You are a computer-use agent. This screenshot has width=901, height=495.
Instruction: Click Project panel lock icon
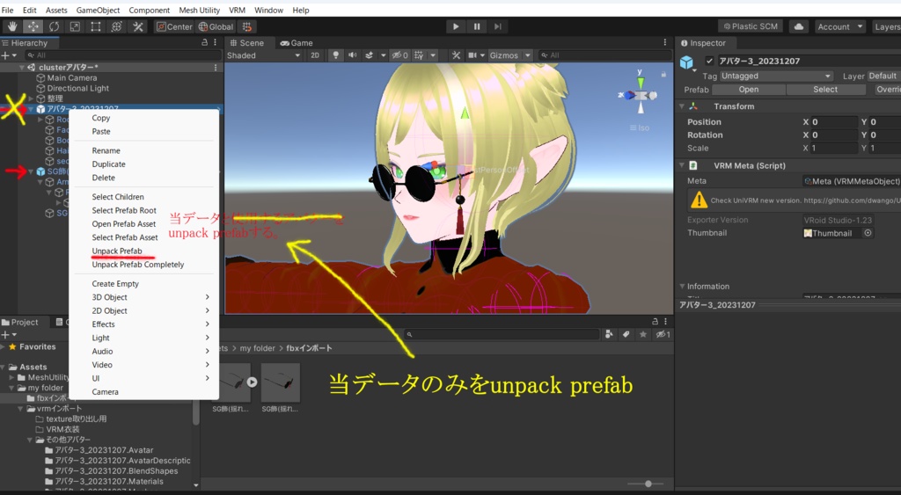tap(655, 322)
